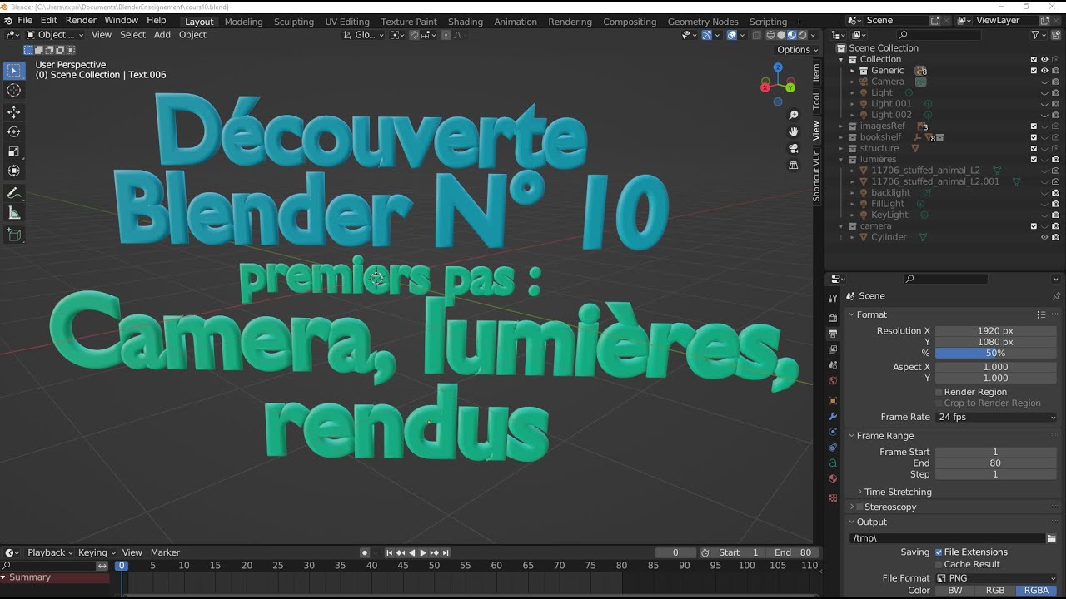Click the Frame End 80 field
This screenshot has width=1066, height=599.
pos(995,463)
